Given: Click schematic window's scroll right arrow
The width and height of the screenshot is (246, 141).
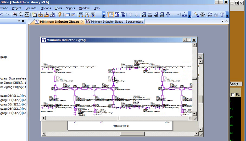Looking at the screenshot, I should click(x=190, y=118).
